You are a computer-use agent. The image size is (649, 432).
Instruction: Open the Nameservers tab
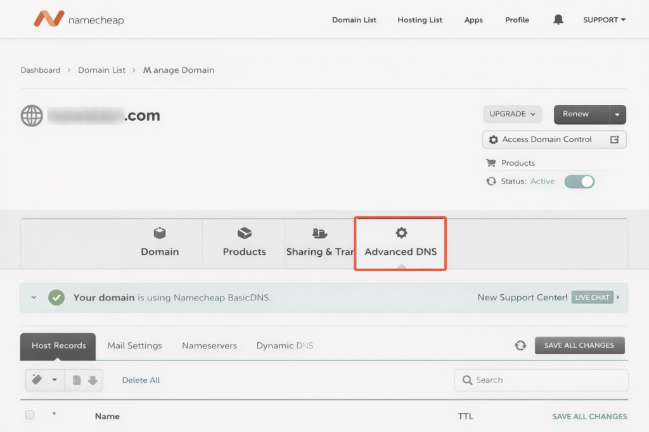[209, 346]
